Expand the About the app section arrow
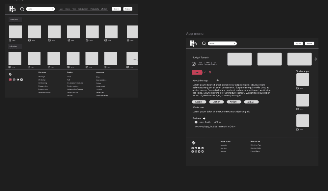The height and width of the screenshot is (191, 328). coord(217,80)
